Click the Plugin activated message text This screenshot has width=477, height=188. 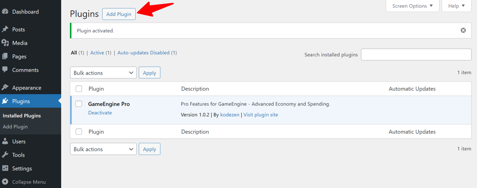(x=95, y=30)
